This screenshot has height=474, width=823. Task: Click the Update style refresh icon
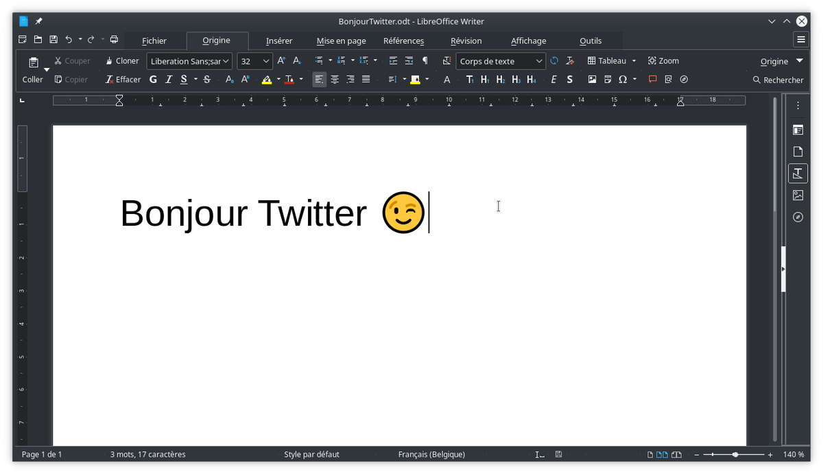point(554,61)
